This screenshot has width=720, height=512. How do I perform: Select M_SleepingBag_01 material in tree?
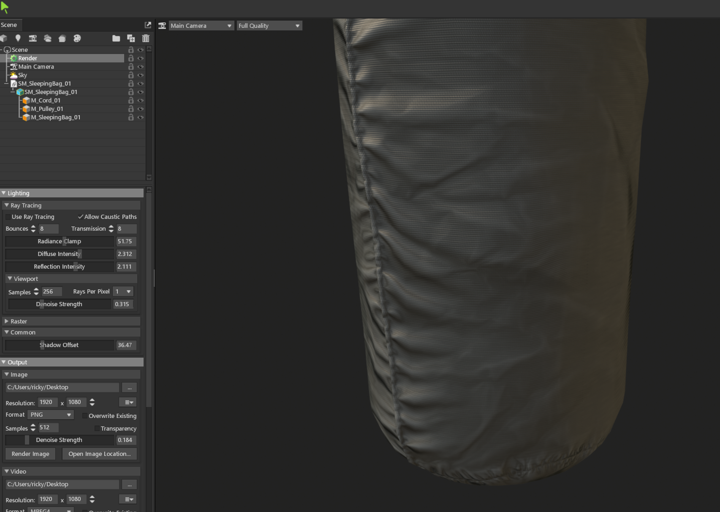(55, 117)
